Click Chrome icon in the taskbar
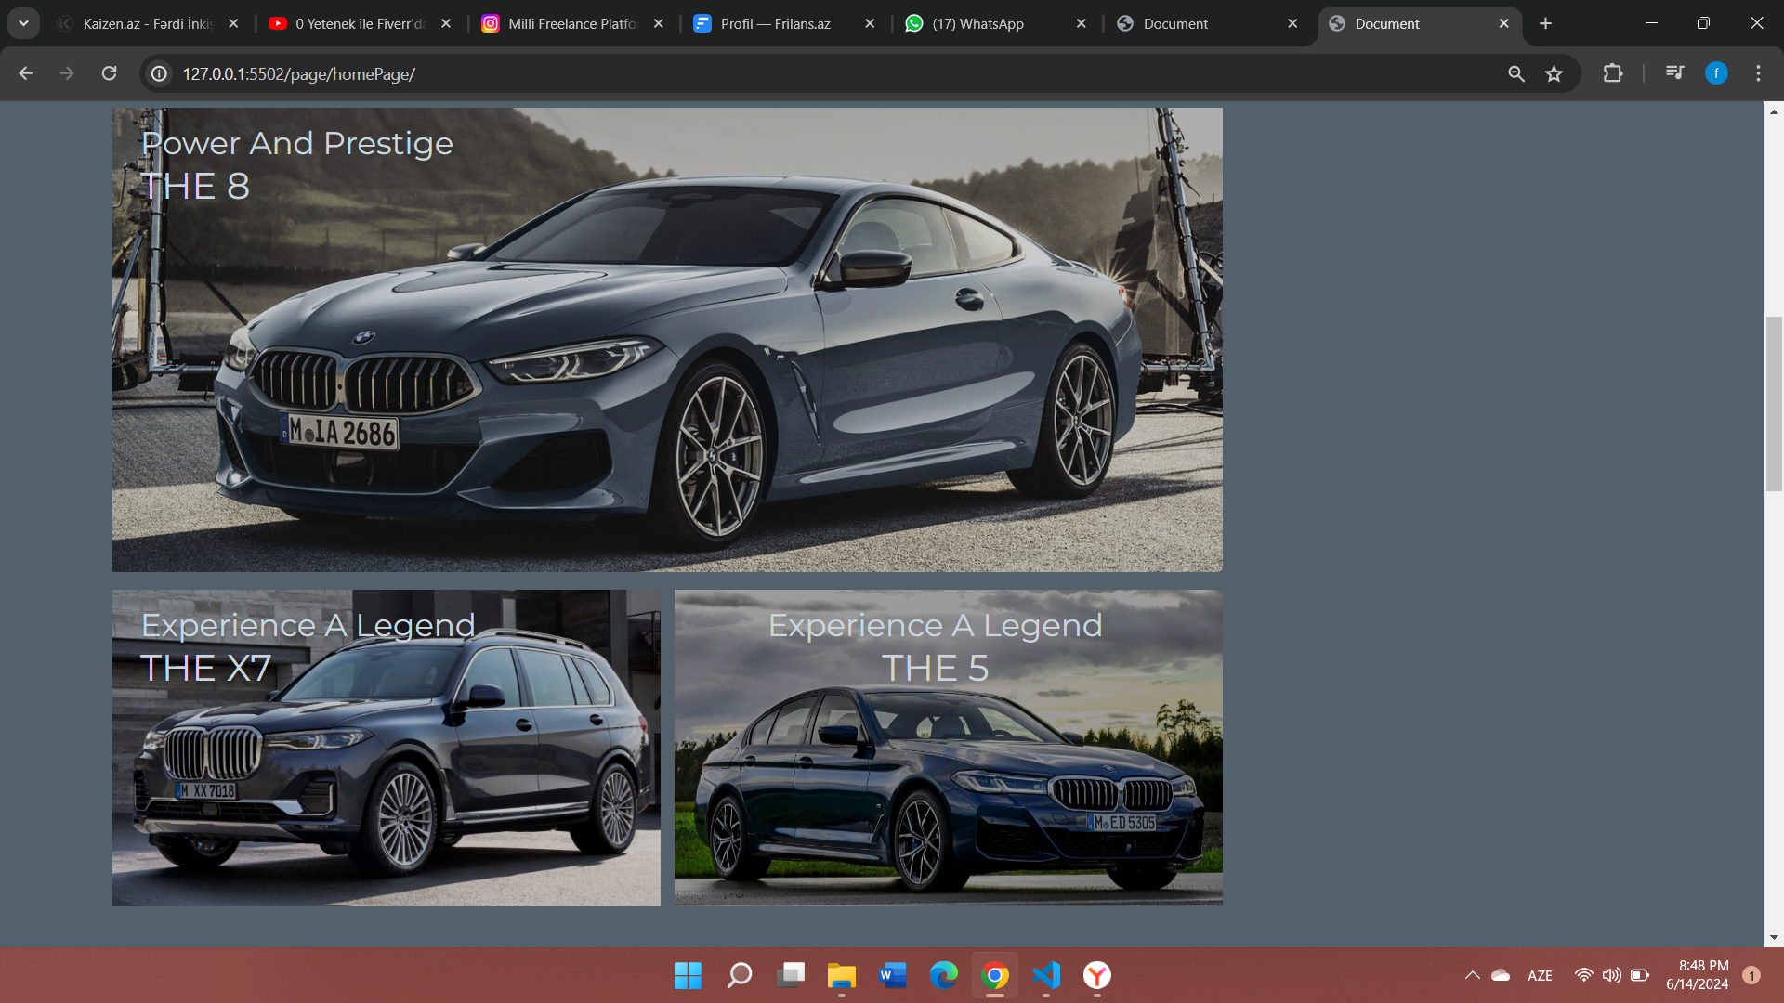The image size is (1784, 1003). pyautogui.click(x=995, y=975)
